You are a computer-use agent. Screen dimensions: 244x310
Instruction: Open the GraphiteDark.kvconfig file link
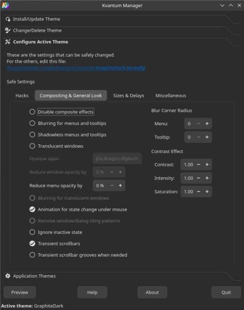[76, 68]
